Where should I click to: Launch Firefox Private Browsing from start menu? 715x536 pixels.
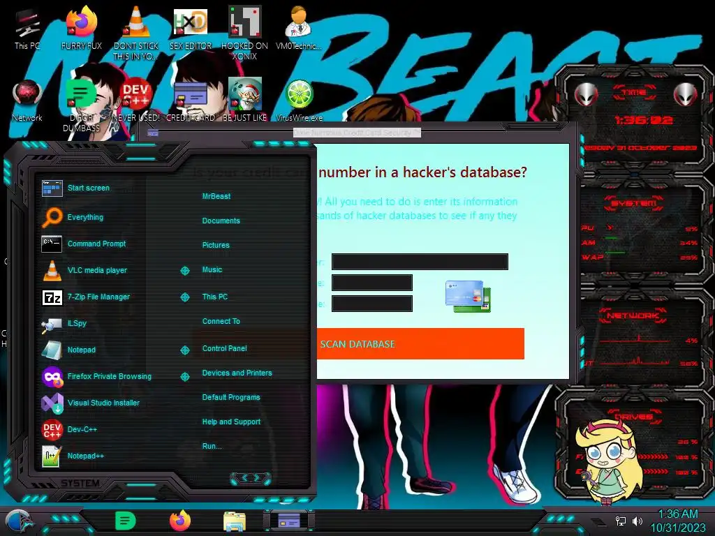[110, 376]
